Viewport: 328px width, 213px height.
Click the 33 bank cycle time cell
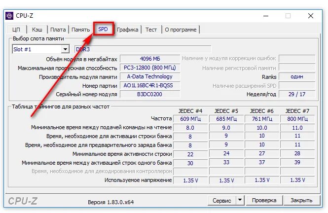pos(226,162)
